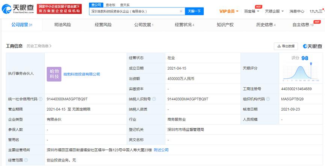This screenshot has width=325, height=166.
Task: Click the red 国家中小企业发展子基金 banner
Action: [x=59, y=9]
